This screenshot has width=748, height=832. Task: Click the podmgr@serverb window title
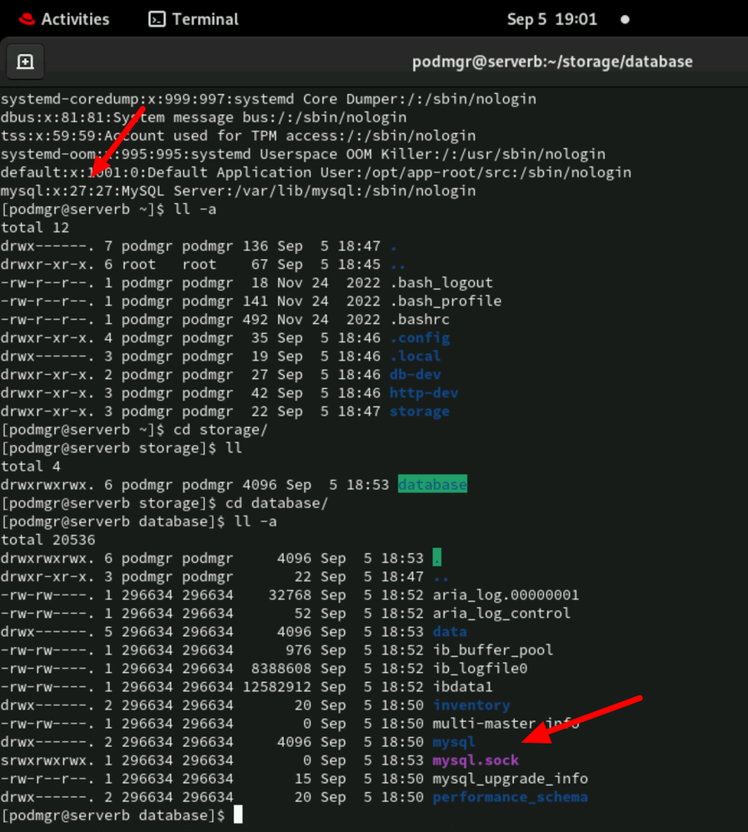tap(552, 62)
